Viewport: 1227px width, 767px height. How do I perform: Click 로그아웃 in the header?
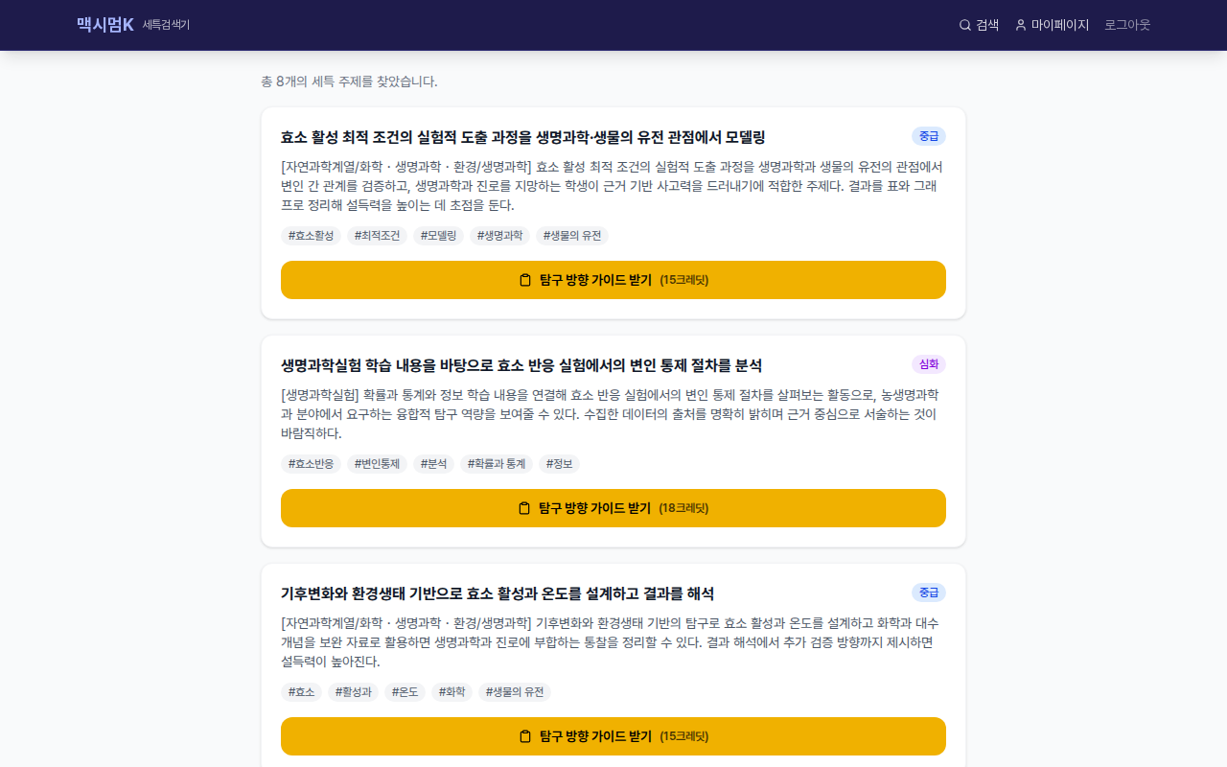coord(1127,25)
